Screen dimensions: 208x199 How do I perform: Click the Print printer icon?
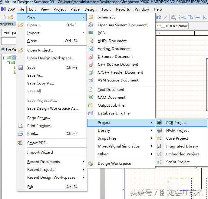(21, 134)
